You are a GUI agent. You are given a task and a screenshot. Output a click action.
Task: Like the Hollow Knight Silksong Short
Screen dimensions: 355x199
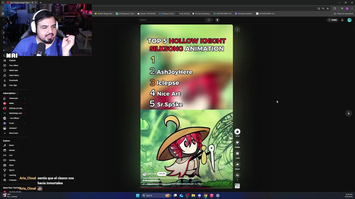(x=237, y=132)
